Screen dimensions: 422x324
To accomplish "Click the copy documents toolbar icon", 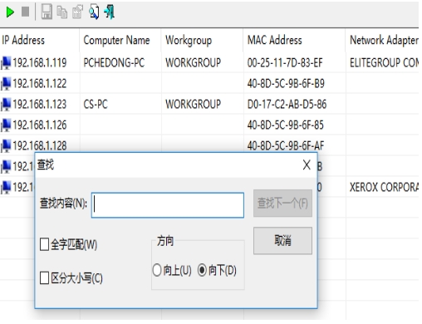I will pyautogui.click(x=62, y=12).
